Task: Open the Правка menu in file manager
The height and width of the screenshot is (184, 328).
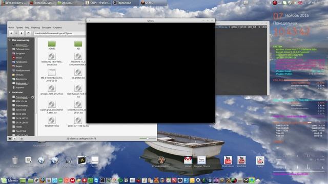Action: pyautogui.click(x=19, y=28)
